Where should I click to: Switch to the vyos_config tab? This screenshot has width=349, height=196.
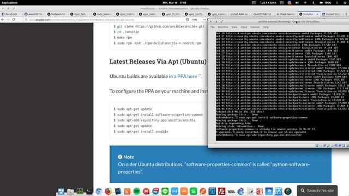(194, 14)
